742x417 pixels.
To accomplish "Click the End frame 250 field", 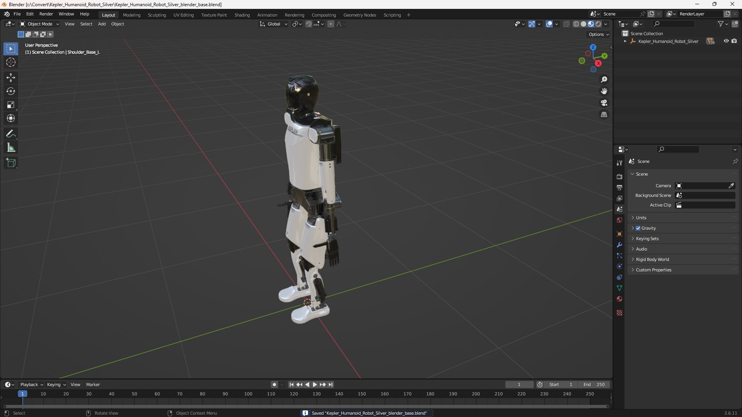I will tap(594, 385).
